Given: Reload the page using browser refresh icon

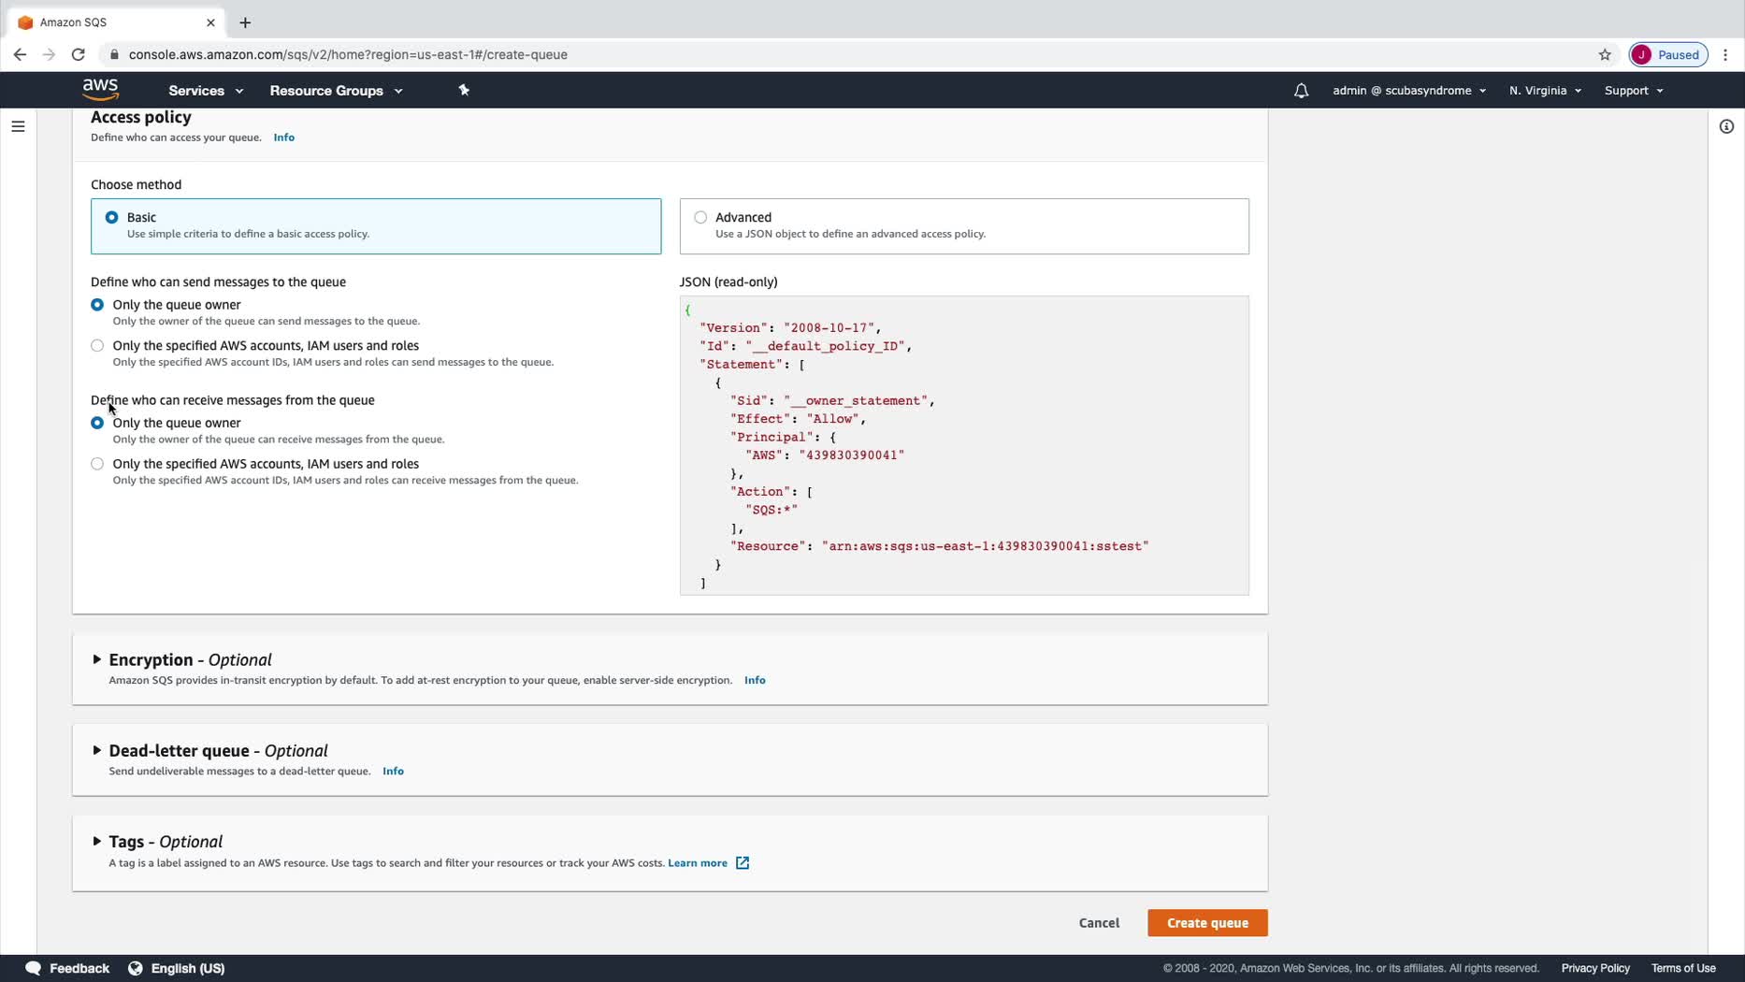Looking at the screenshot, I should 79,54.
